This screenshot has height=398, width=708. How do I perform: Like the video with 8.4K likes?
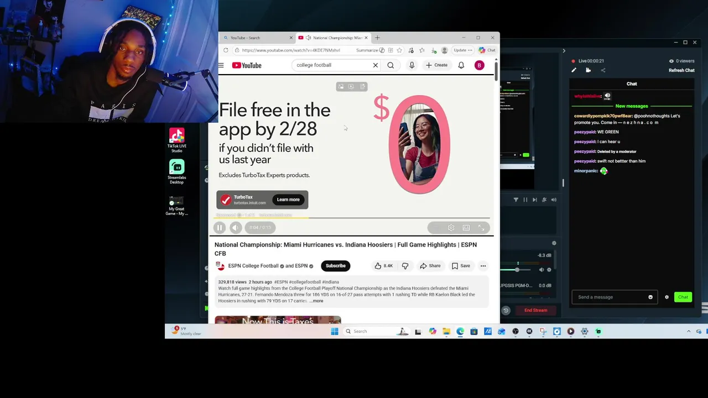click(383, 266)
